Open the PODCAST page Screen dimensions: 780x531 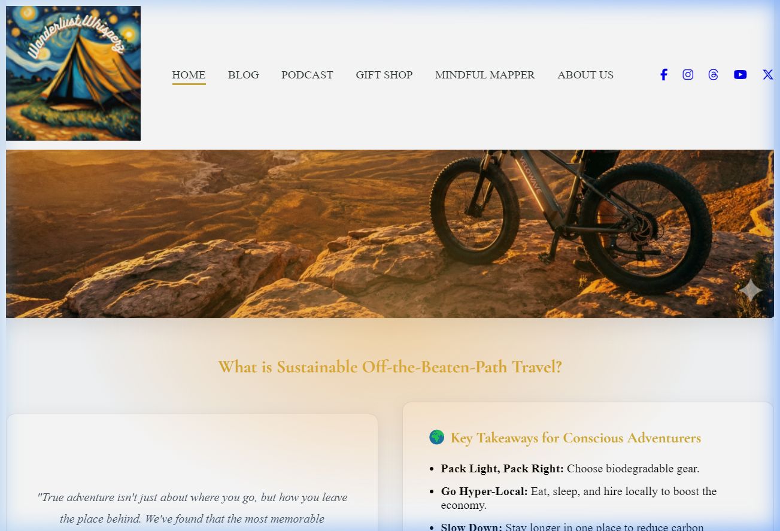(x=307, y=75)
